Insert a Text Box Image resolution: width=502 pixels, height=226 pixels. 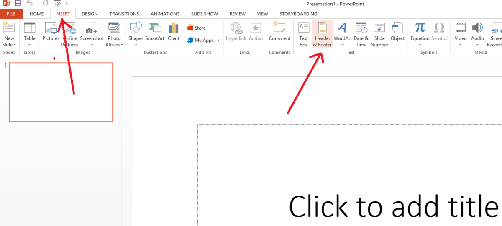tap(303, 34)
